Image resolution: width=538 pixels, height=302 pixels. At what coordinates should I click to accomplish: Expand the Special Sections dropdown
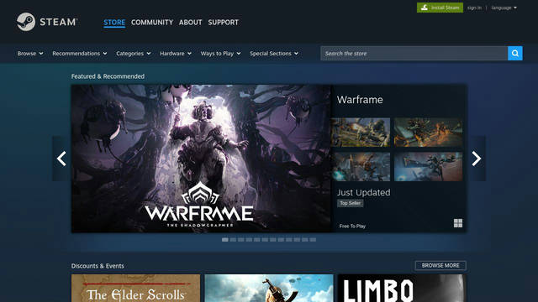[274, 54]
